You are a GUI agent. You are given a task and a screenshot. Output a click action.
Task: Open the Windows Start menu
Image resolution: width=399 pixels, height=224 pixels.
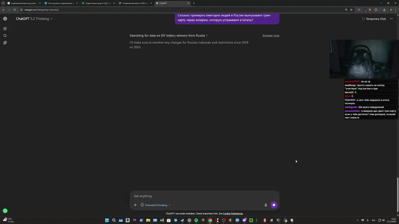tap(107, 220)
